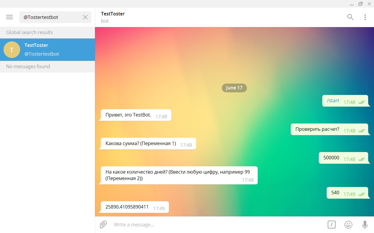The width and height of the screenshot is (374, 233).
Task: Open the bot commands slash button
Action: (x=332, y=225)
